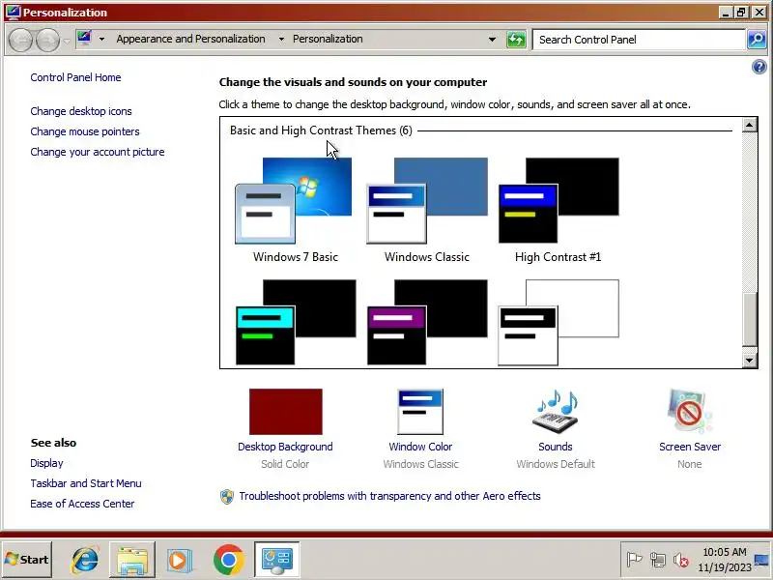
Task: Click the Back navigation button
Action: coord(20,40)
